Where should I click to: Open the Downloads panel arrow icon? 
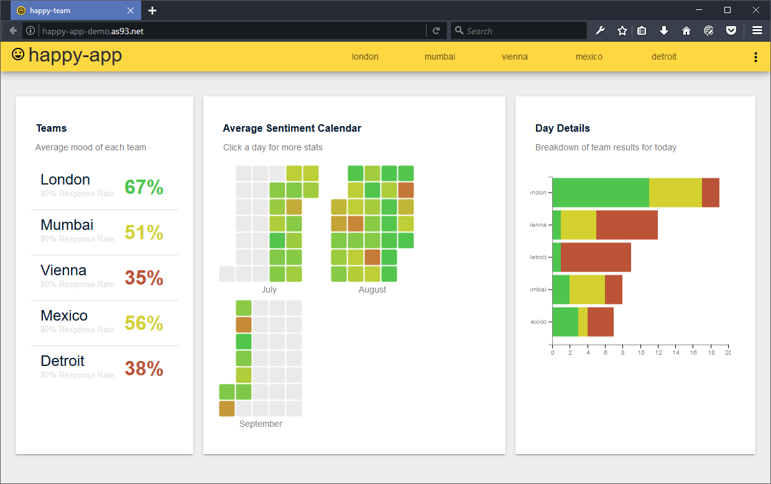664,30
